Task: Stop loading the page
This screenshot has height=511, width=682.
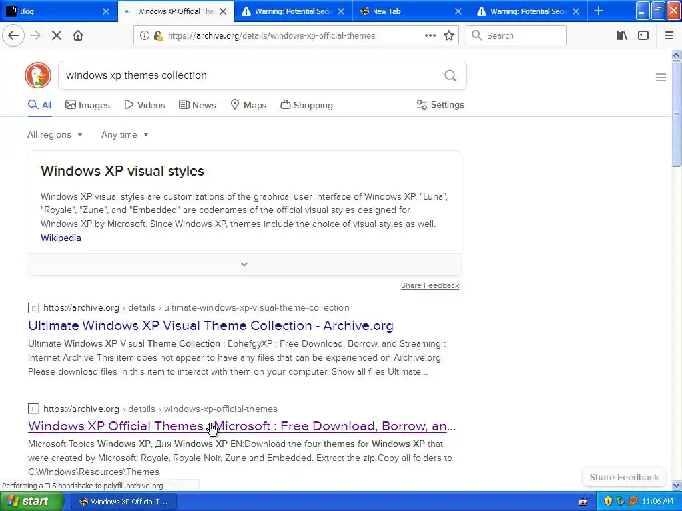Action: 57,35
